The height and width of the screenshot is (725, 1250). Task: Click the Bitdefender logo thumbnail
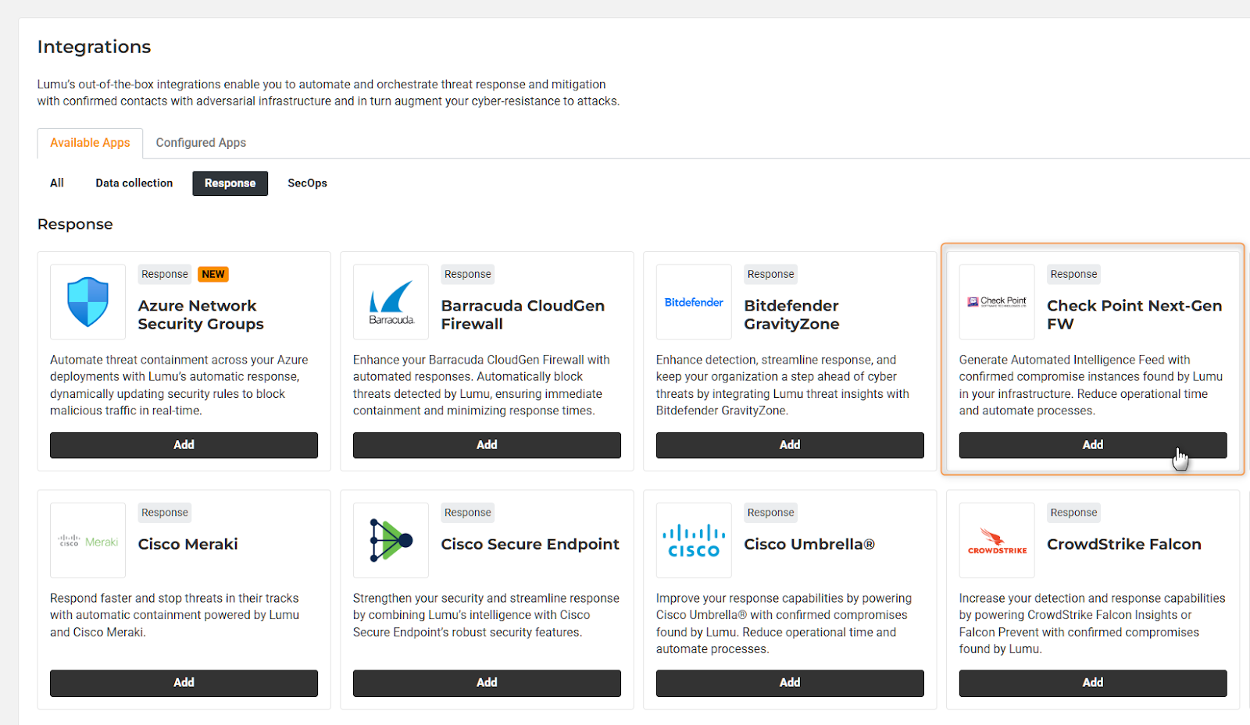694,302
